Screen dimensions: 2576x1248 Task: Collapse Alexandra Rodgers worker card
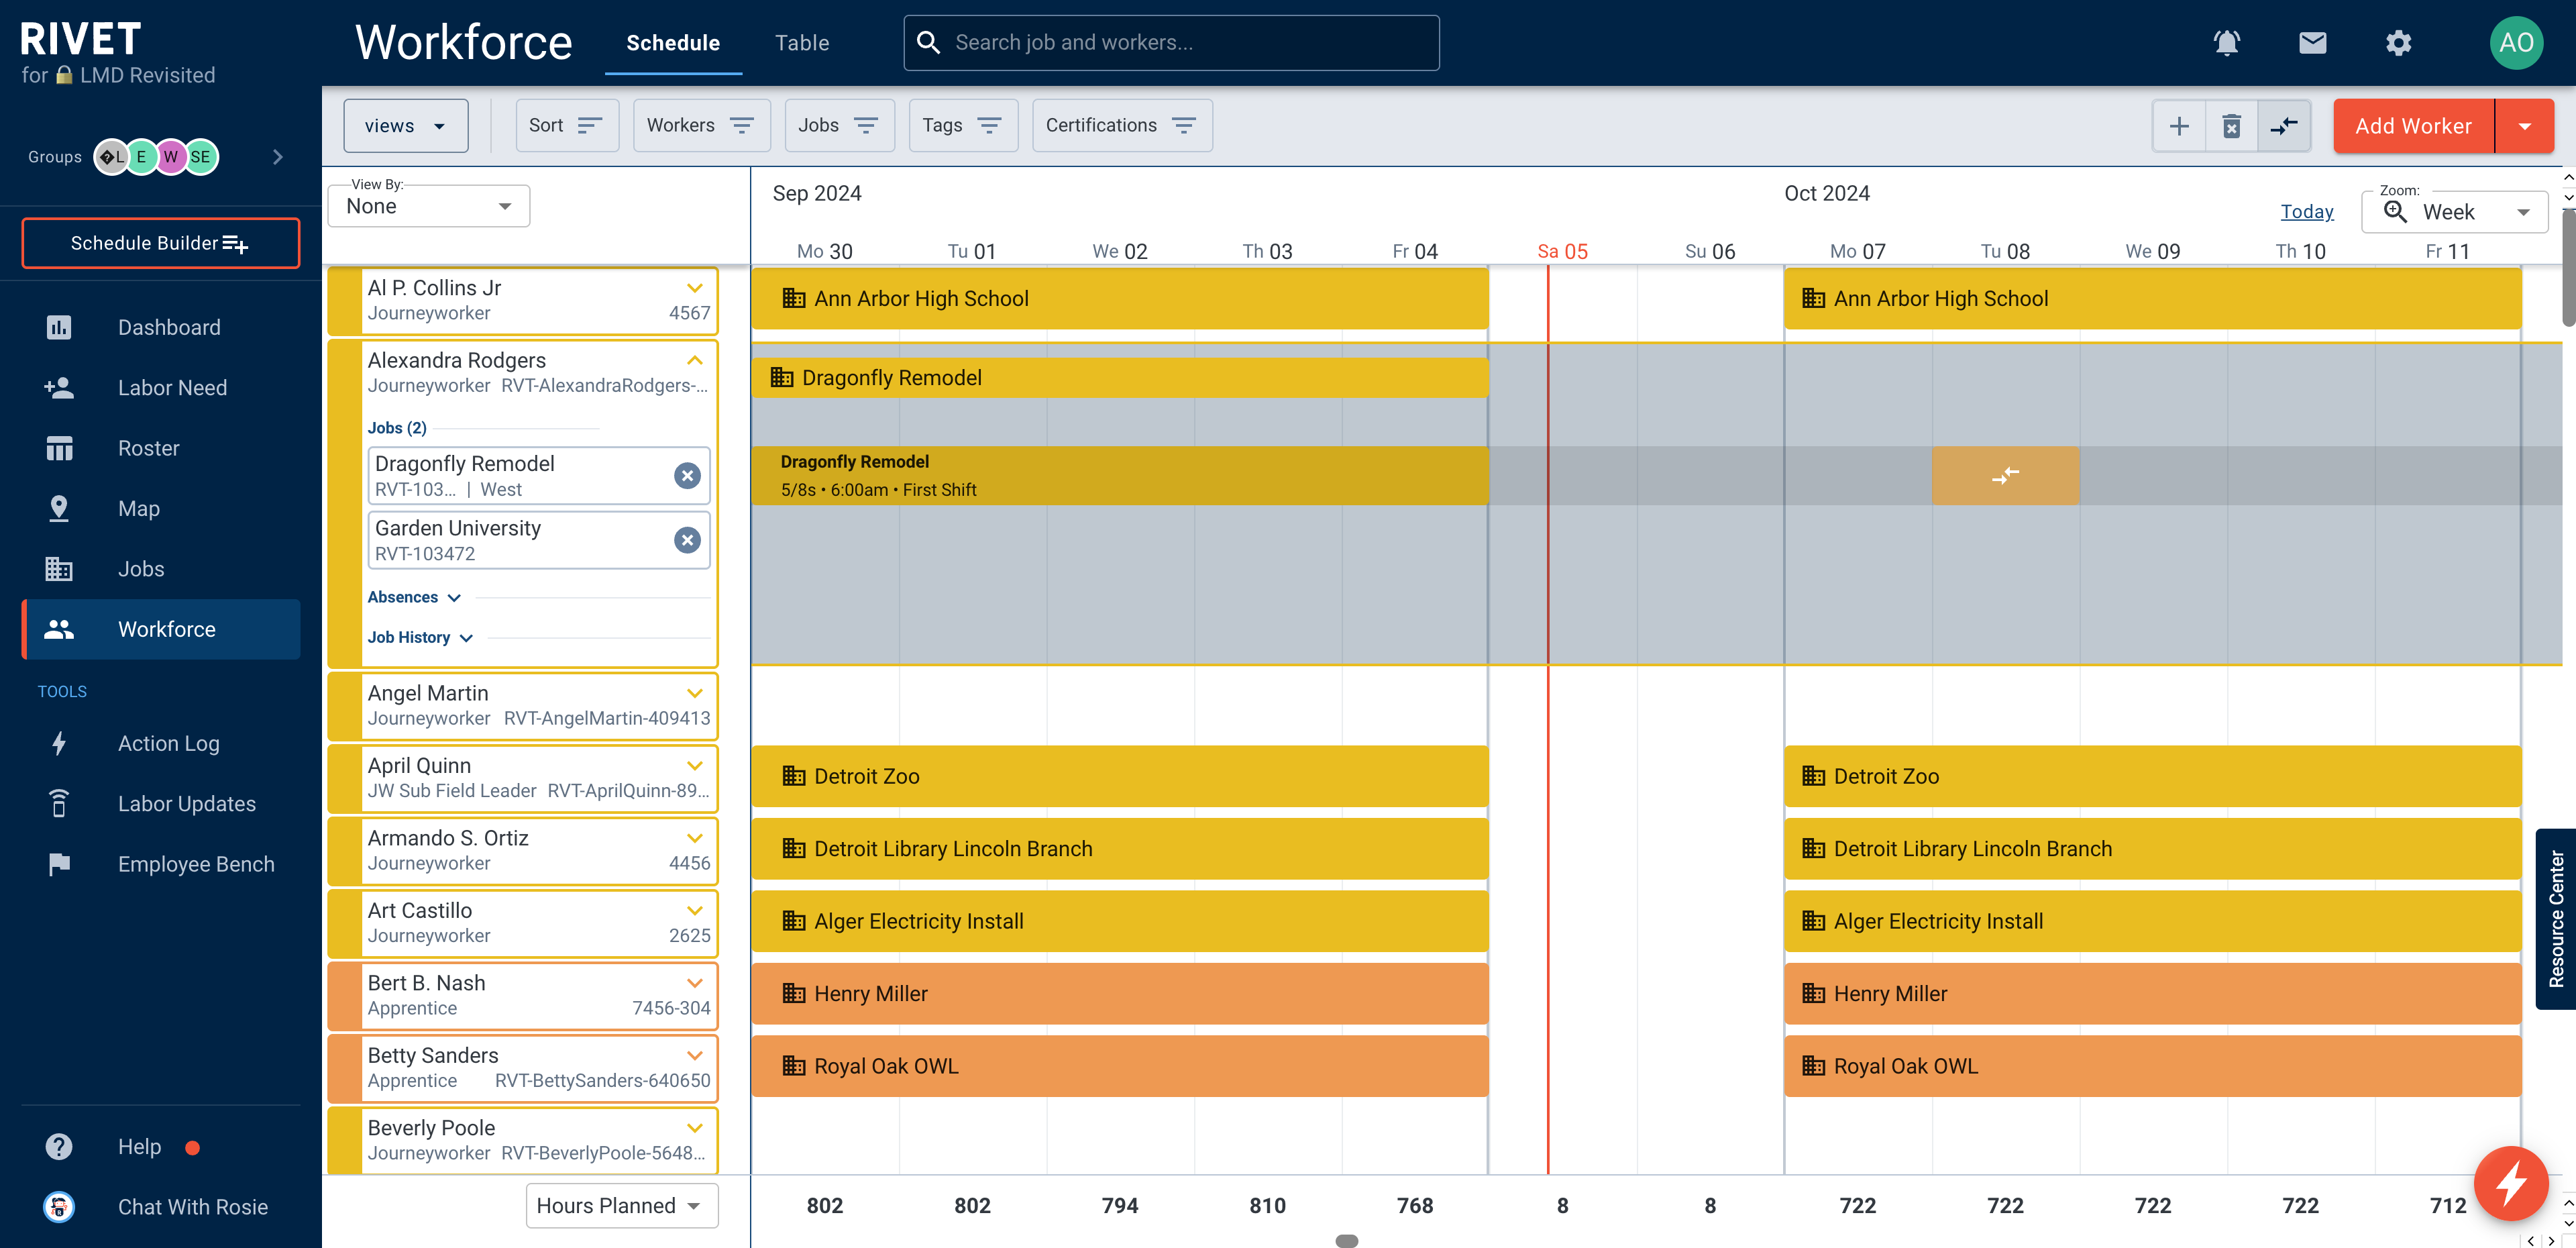695,360
